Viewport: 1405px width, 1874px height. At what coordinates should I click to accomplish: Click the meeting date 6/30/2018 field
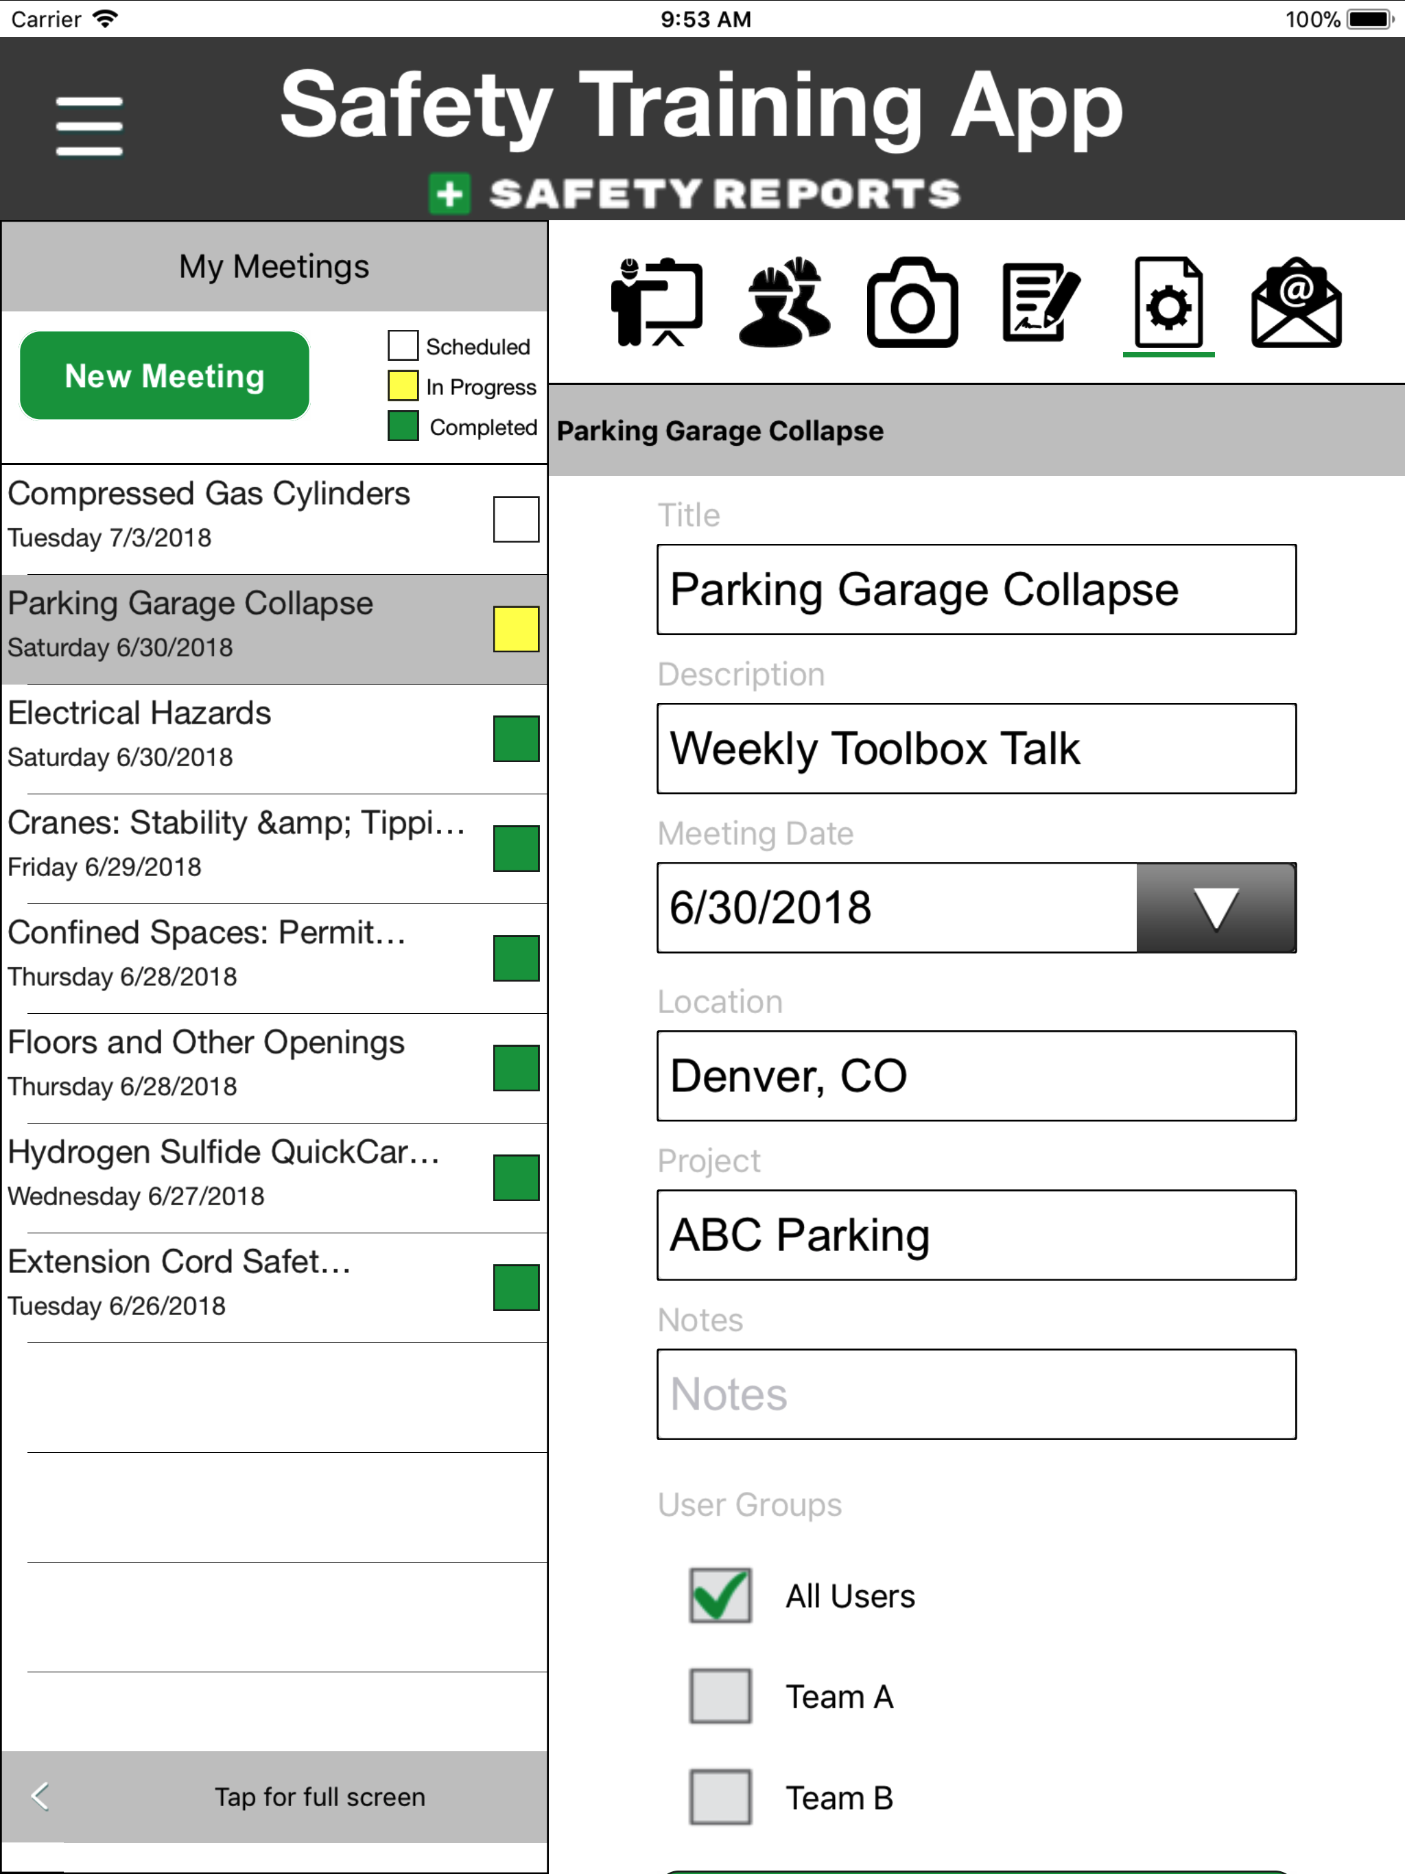[897, 908]
